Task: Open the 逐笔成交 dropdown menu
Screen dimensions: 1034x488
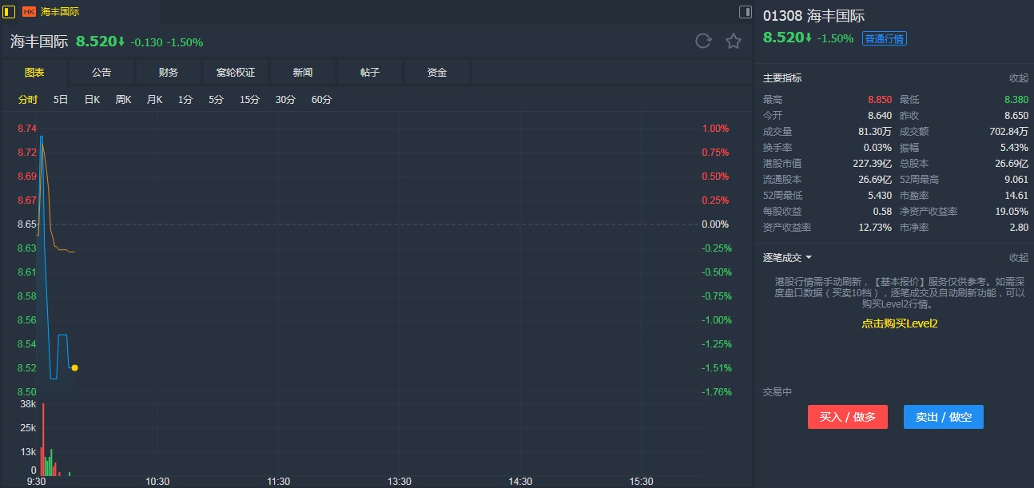Action: (788, 258)
